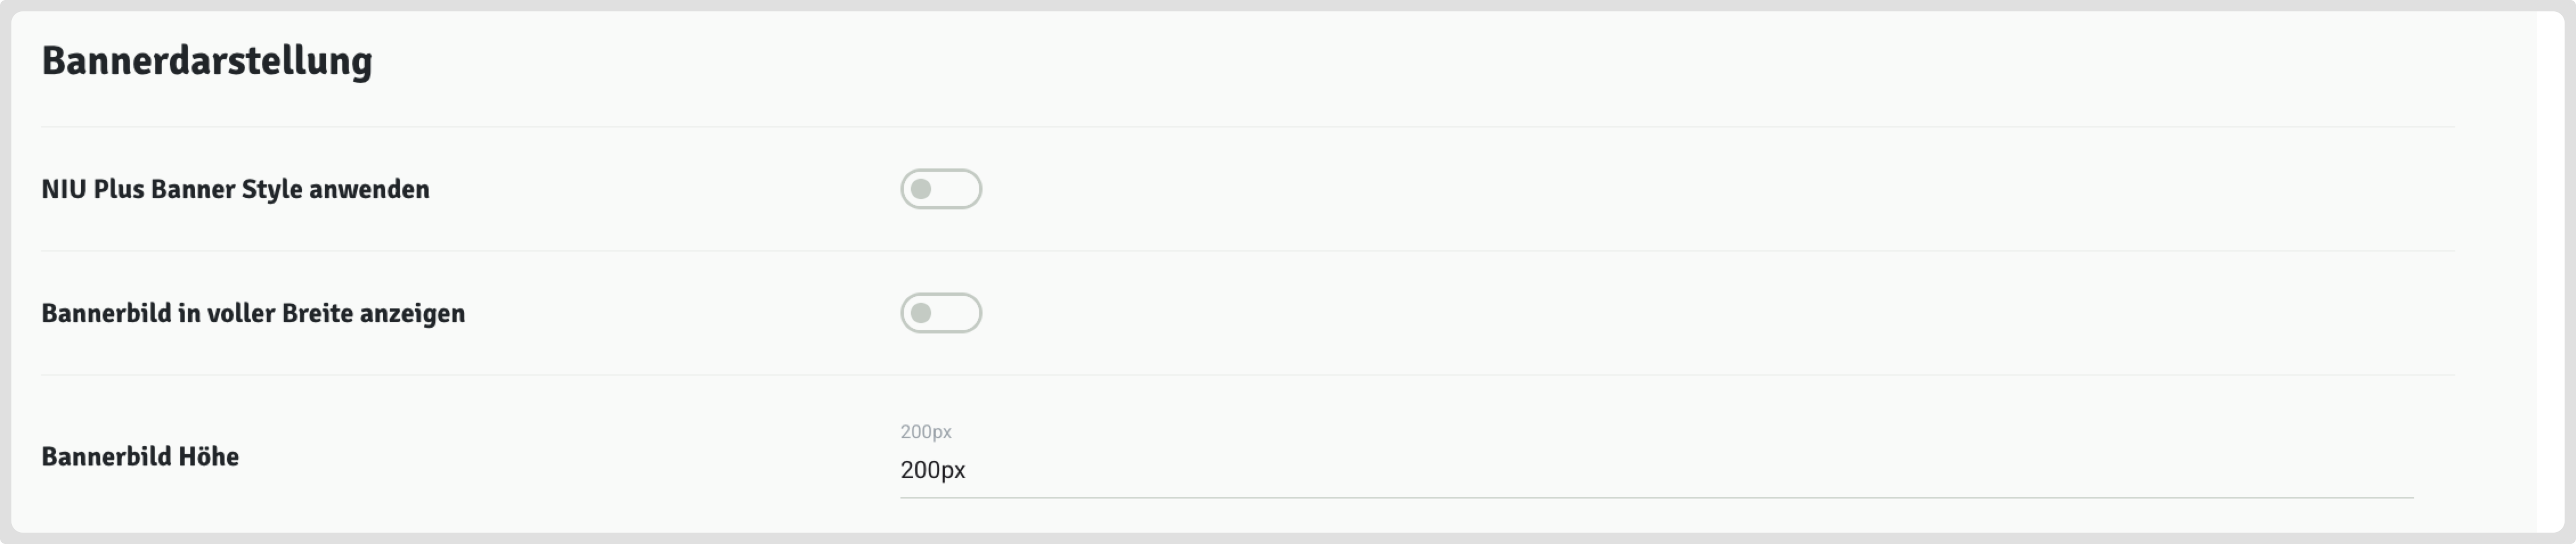2576x544 pixels.
Task: Turn on the NIU Plus banner style switch
Action: (940, 189)
